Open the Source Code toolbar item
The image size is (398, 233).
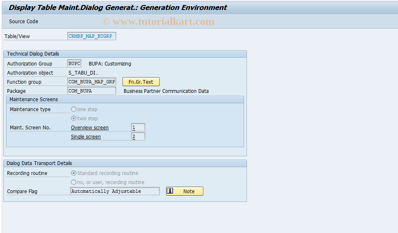point(24,22)
